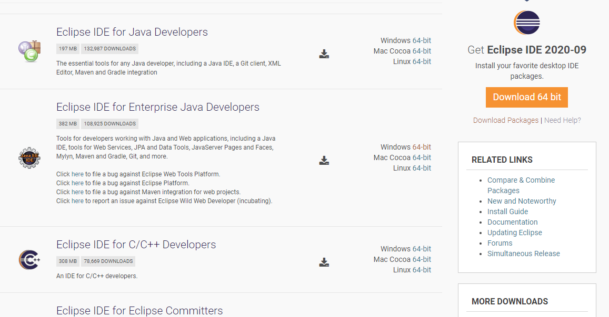Open the Install Guide link

point(507,212)
